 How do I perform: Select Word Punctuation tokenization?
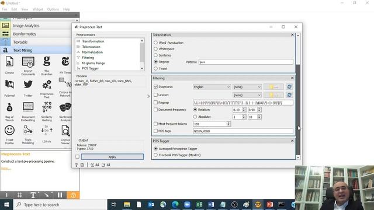point(156,43)
